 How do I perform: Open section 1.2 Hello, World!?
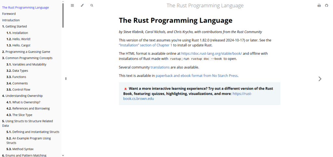pyautogui.click(x=19, y=39)
